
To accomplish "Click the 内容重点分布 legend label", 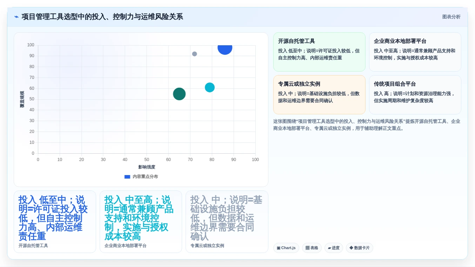I will click(145, 177).
